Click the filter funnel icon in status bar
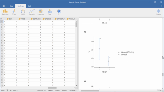Image resolution: width=164 pixels, height=92 pixels. tap(7, 90)
